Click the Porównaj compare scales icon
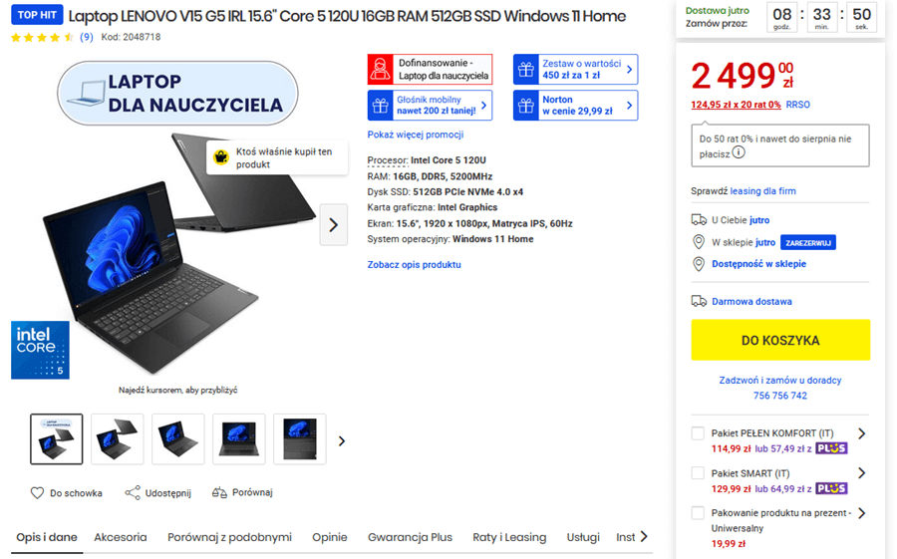The height and width of the screenshot is (559, 897). (x=219, y=492)
